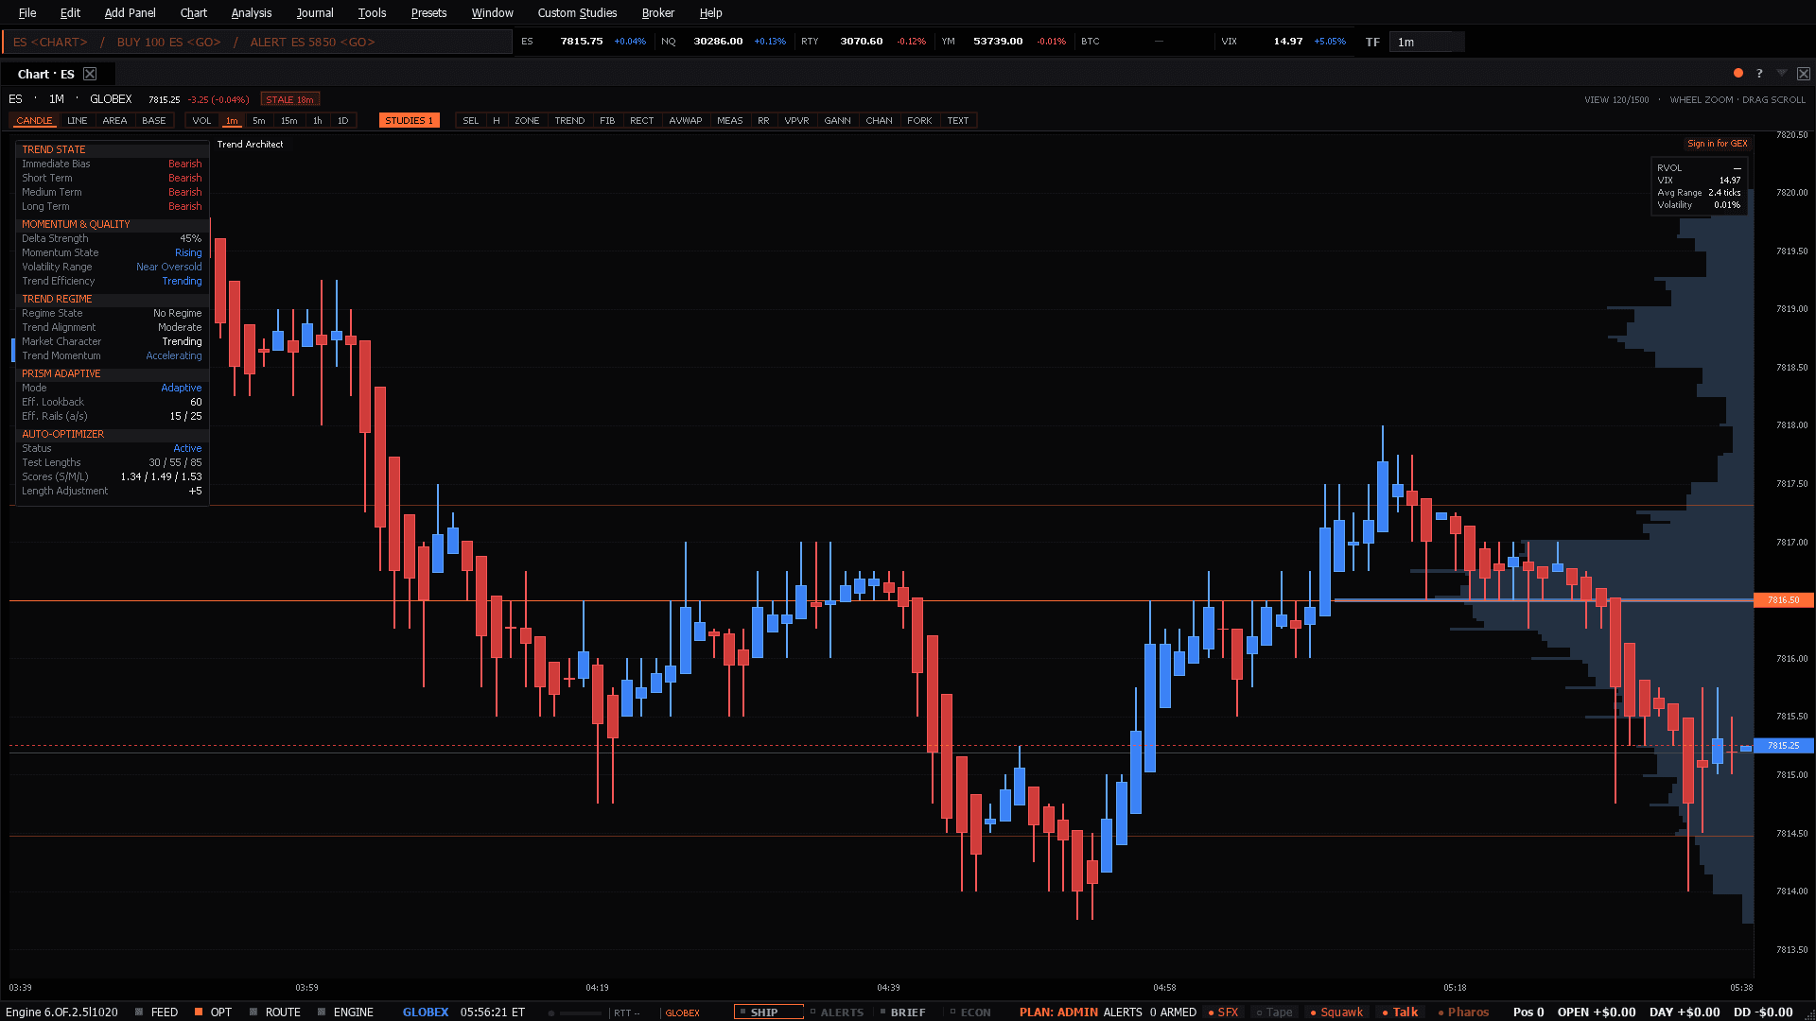
Task: Open the chart help question mark
Action: (x=1759, y=73)
